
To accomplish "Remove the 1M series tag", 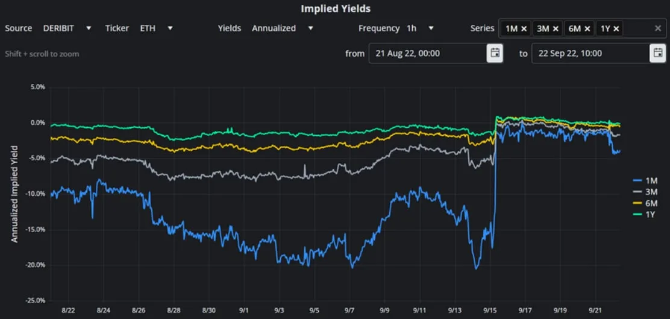I will pos(524,29).
